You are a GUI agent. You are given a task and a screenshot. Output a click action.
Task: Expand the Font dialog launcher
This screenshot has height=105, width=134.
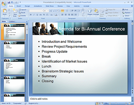(x=59, y=18)
